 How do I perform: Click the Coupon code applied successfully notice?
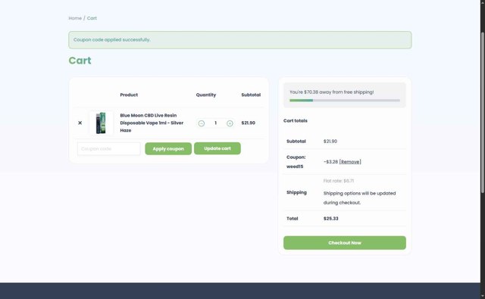[240, 40]
